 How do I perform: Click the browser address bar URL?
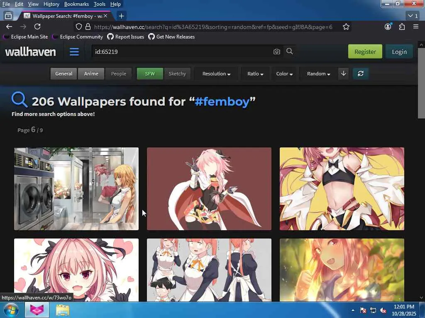click(213, 27)
